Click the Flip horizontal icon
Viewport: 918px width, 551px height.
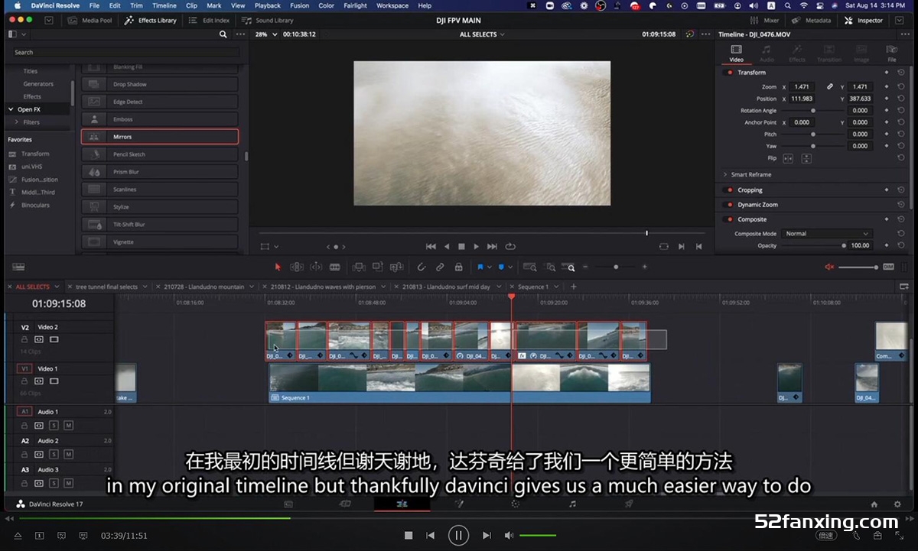[787, 158]
